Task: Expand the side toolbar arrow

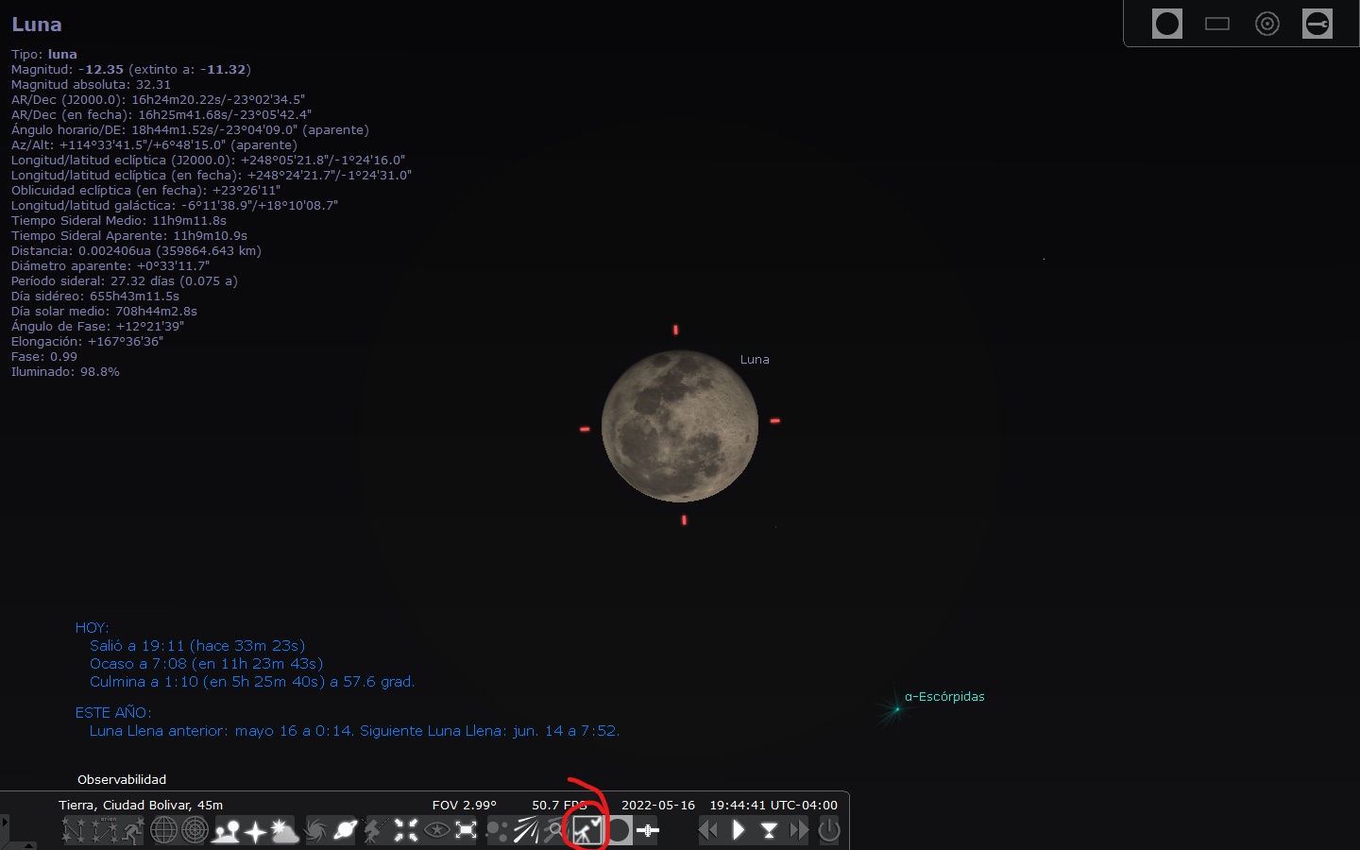Action: pyautogui.click(x=5, y=823)
